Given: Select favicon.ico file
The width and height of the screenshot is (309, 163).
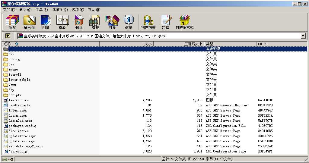Looking at the screenshot, I should [16, 100].
